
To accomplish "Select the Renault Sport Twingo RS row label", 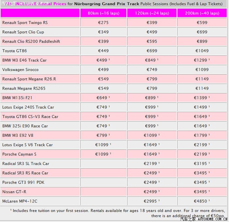I will click(25, 23).
